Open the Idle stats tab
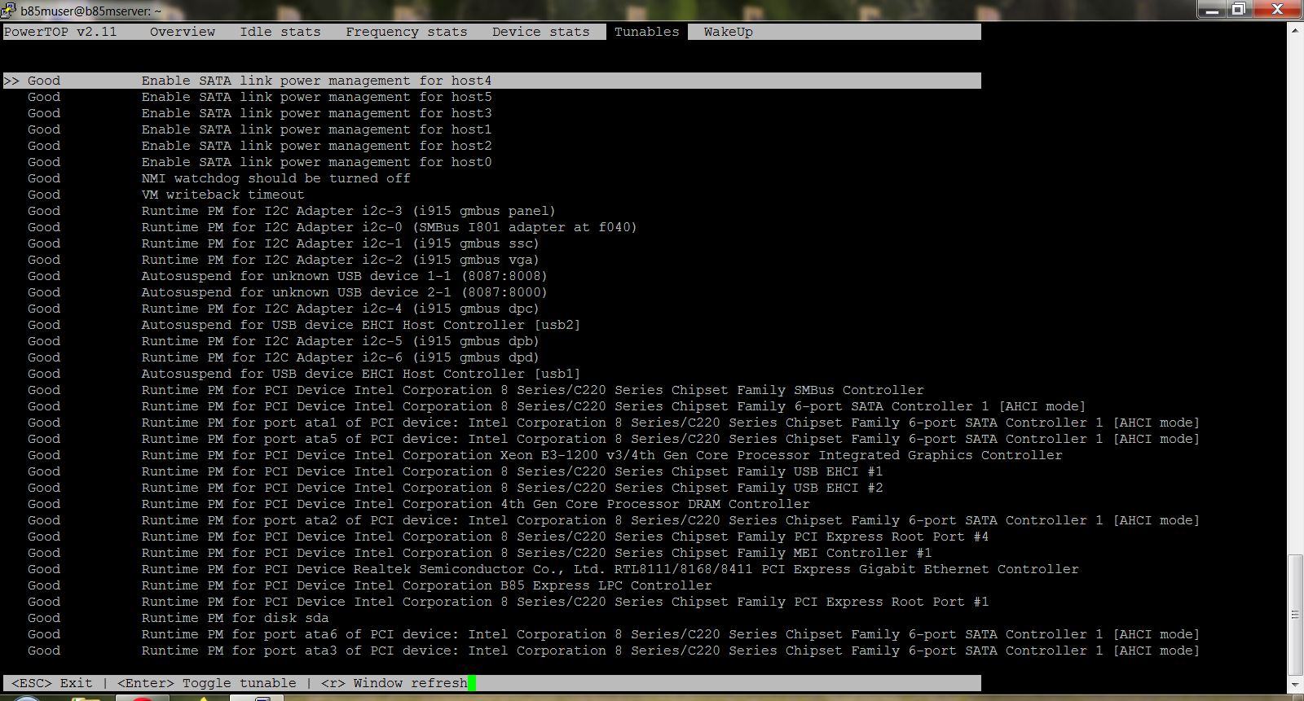The height and width of the screenshot is (701, 1304). (x=280, y=32)
